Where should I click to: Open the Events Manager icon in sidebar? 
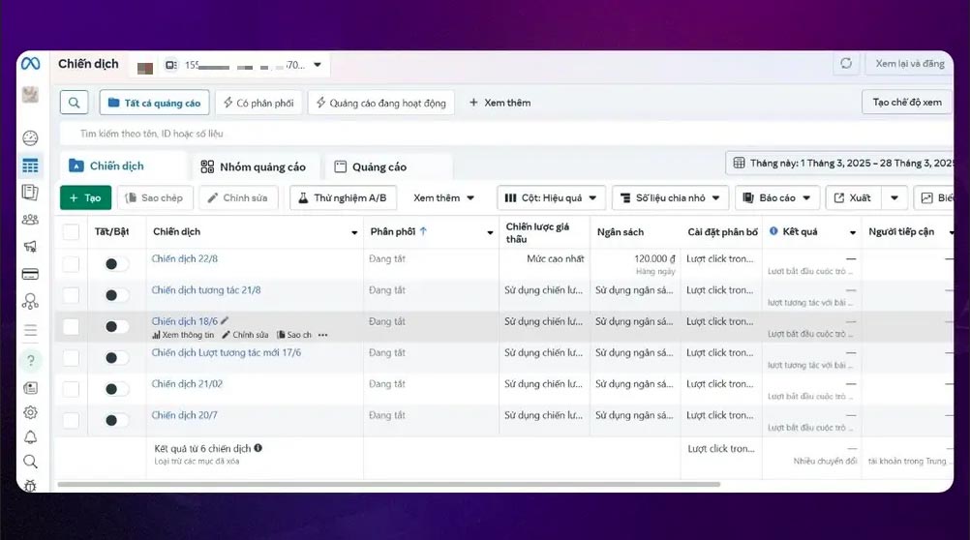coord(30,301)
